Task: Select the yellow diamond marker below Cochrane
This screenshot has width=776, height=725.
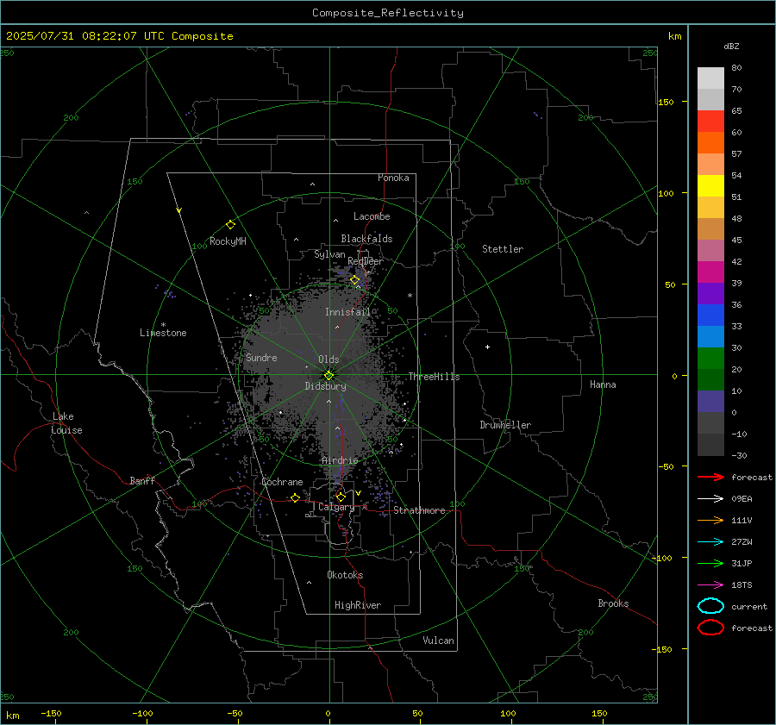Action: point(296,497)
